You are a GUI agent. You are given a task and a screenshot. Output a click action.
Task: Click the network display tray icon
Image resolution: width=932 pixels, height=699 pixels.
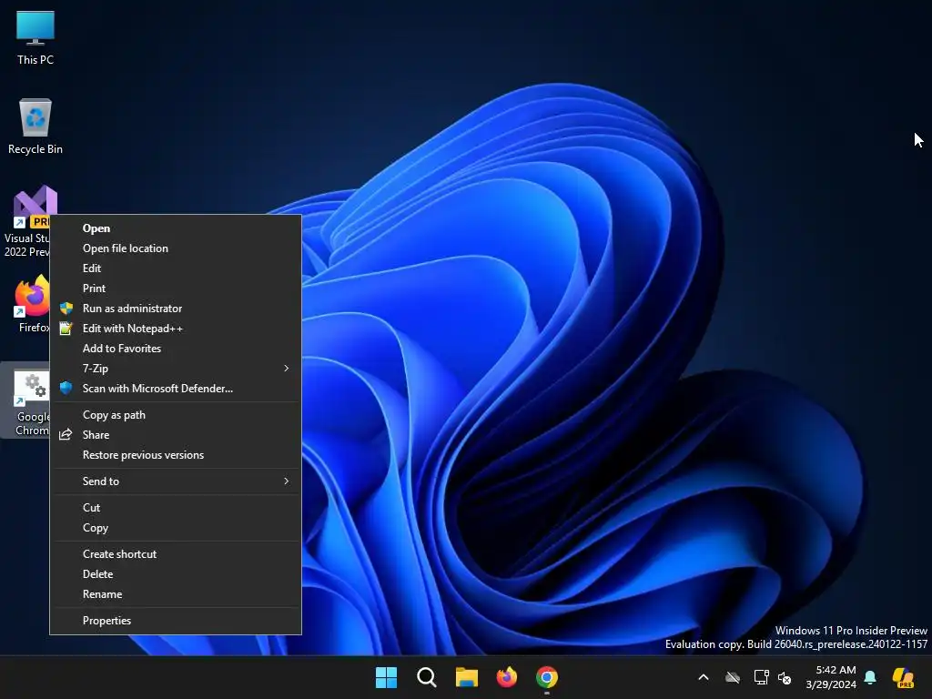point(762,677)
